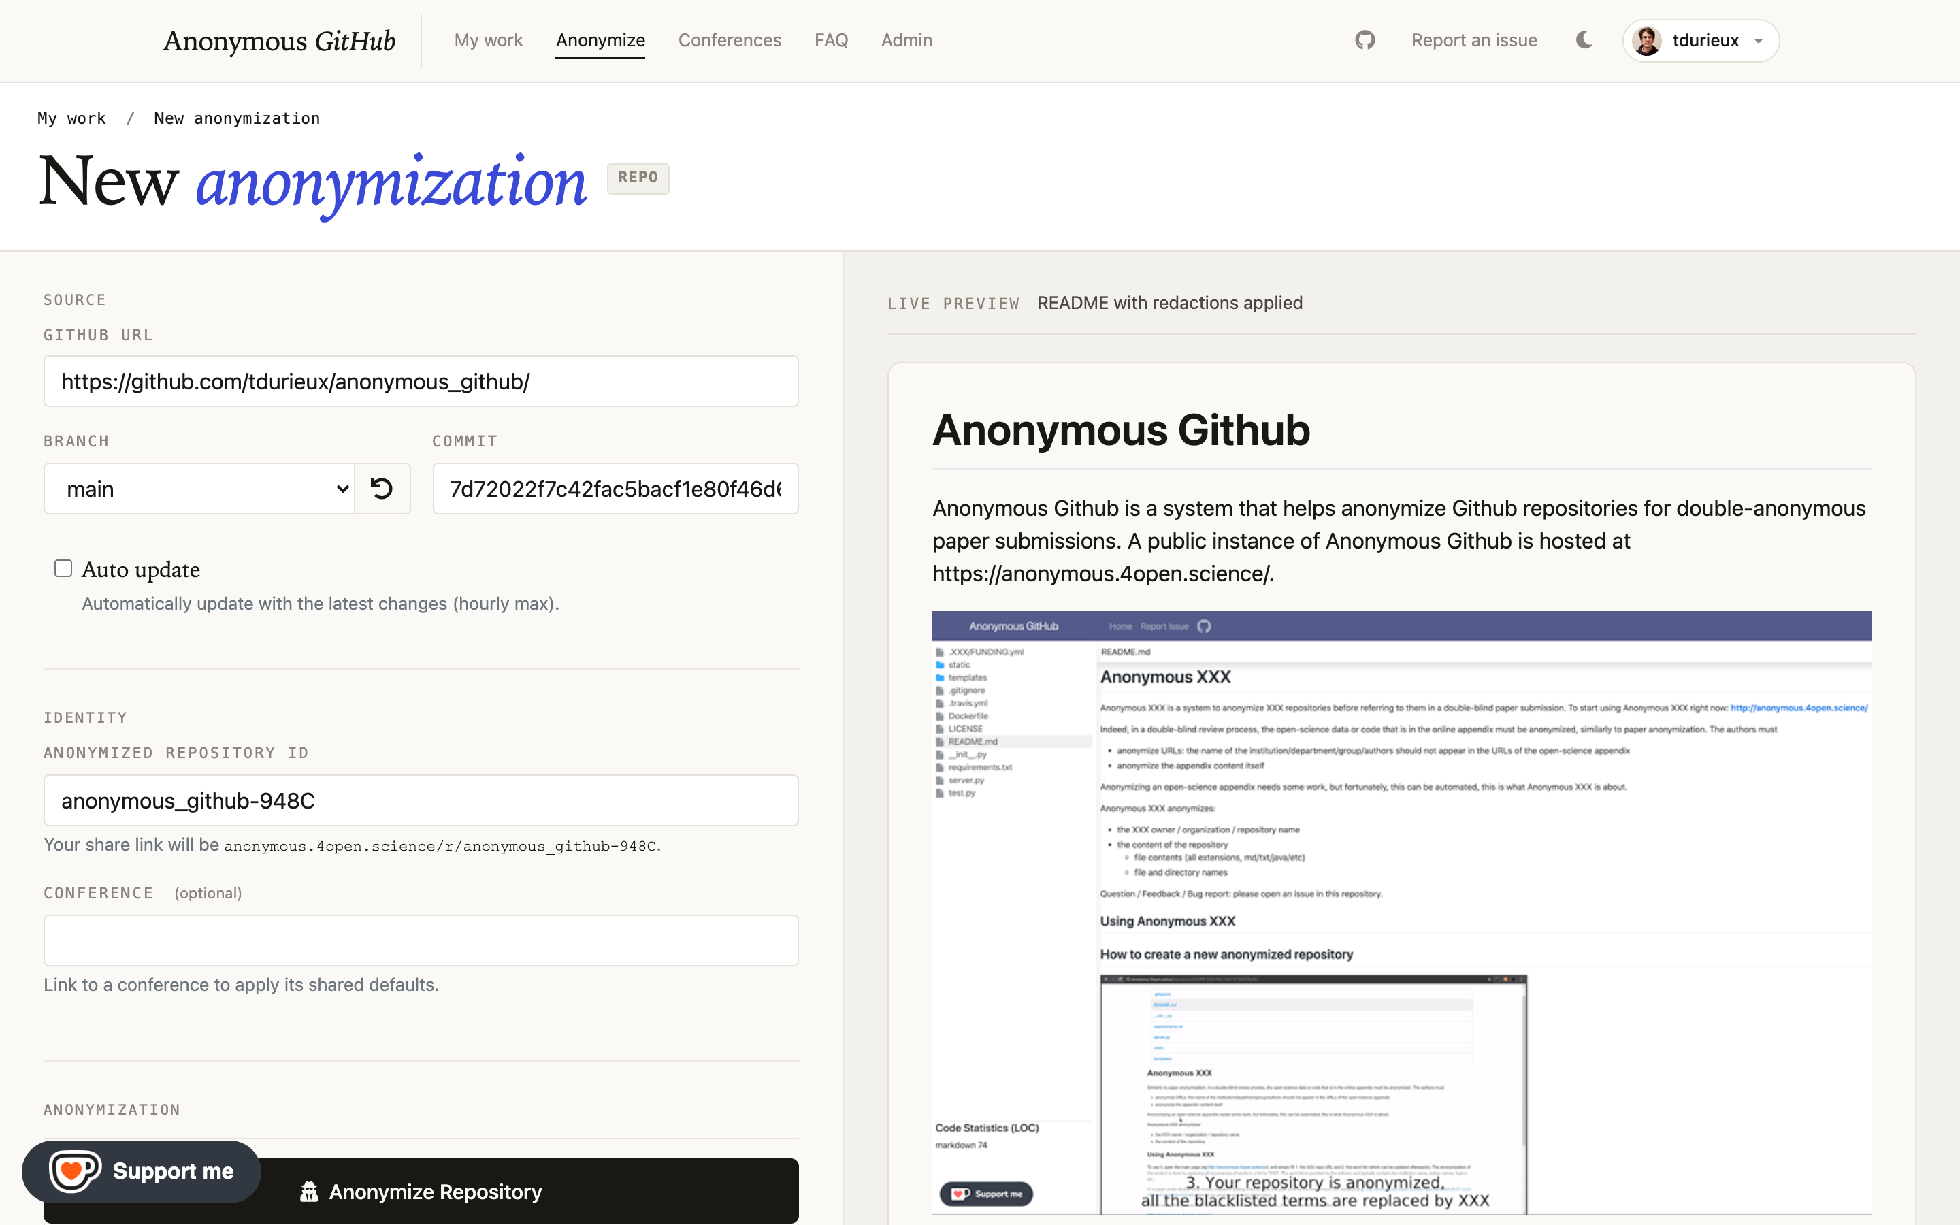
Task: Click the README preview screenshot image
Action: click(x=1401, y=913)
